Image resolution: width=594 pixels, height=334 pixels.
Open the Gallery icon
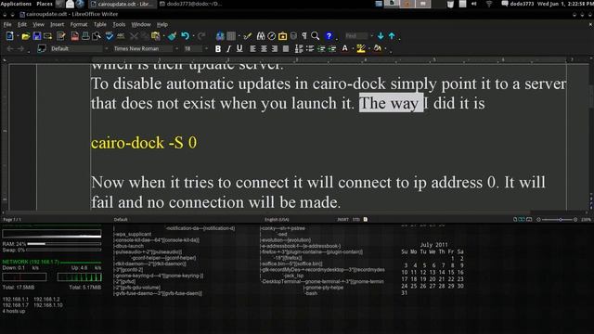[282, 36]
